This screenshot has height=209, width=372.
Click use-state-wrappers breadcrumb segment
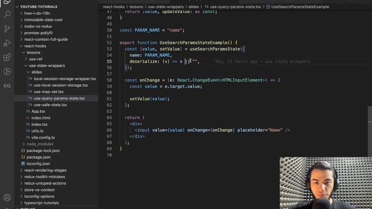pyautogui.click(x=166, y=7)
